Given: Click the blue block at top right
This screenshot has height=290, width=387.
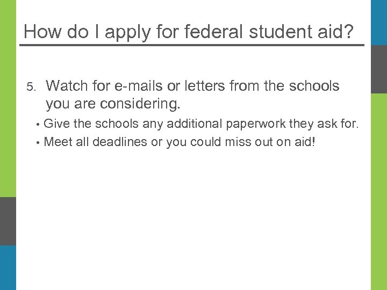Looking at the screenshot, I should [x=378, y=21].
